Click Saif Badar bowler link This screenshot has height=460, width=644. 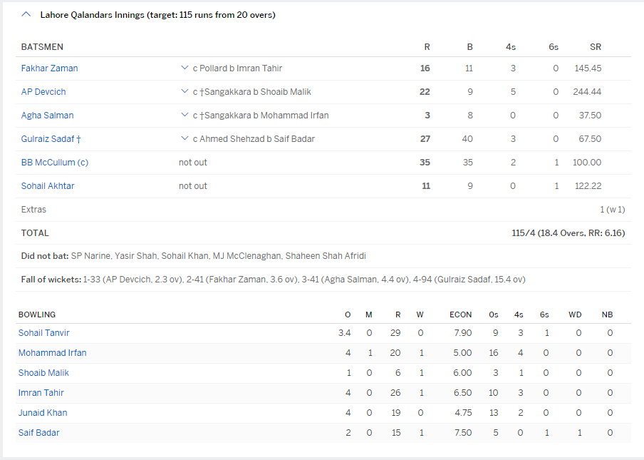[39, 433]
